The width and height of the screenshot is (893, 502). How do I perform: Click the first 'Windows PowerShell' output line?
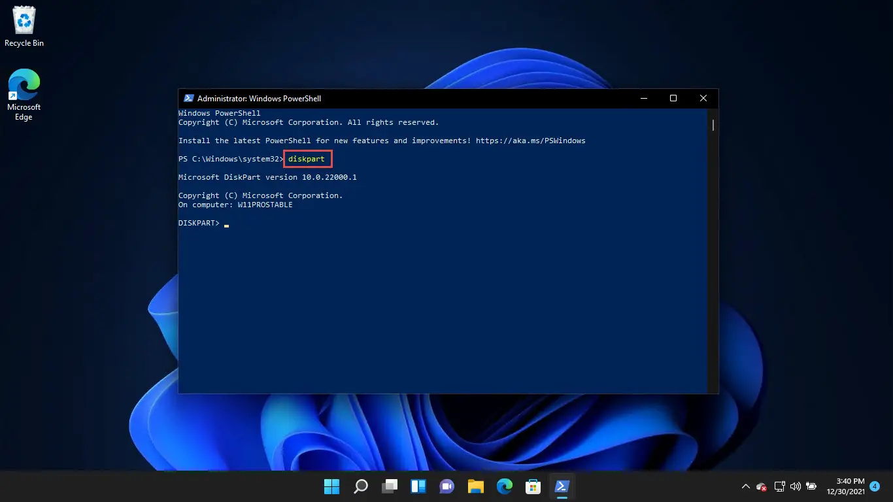click(x=220, y=113)
